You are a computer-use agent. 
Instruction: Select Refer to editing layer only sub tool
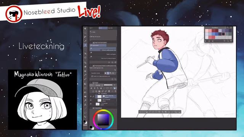[x=103, y=49]
